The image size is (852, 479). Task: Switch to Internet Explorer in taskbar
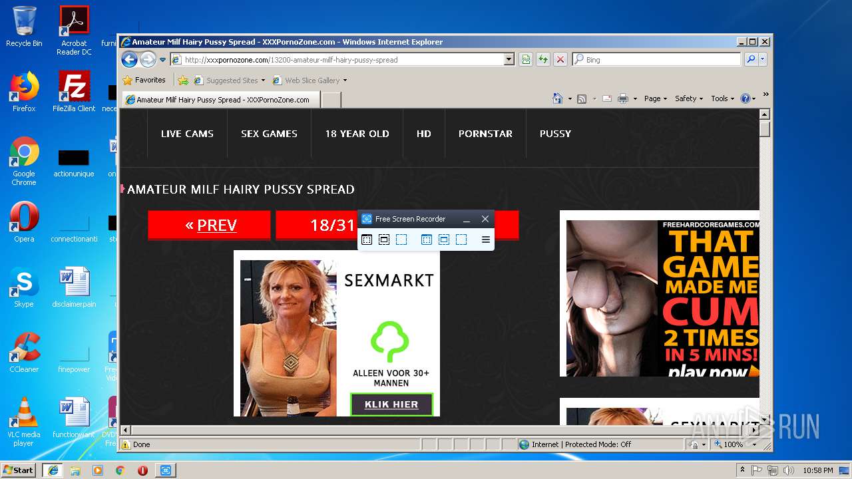pyautogui.click(x=53, y=470)
